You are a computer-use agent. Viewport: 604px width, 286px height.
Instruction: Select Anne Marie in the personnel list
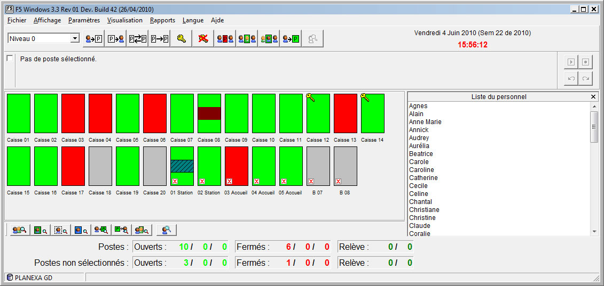pos(425,122)
